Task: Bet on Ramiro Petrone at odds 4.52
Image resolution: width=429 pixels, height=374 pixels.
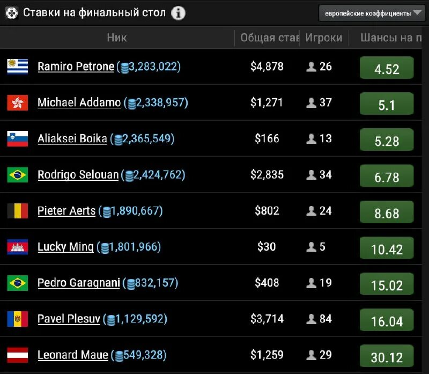Action: point(386,69)
